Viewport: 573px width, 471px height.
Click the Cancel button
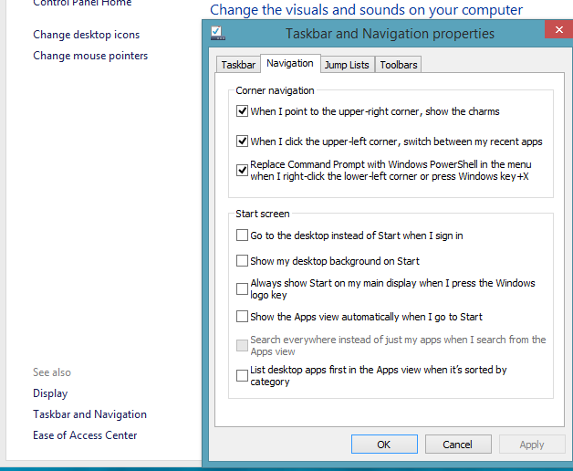tap(457, 445)
